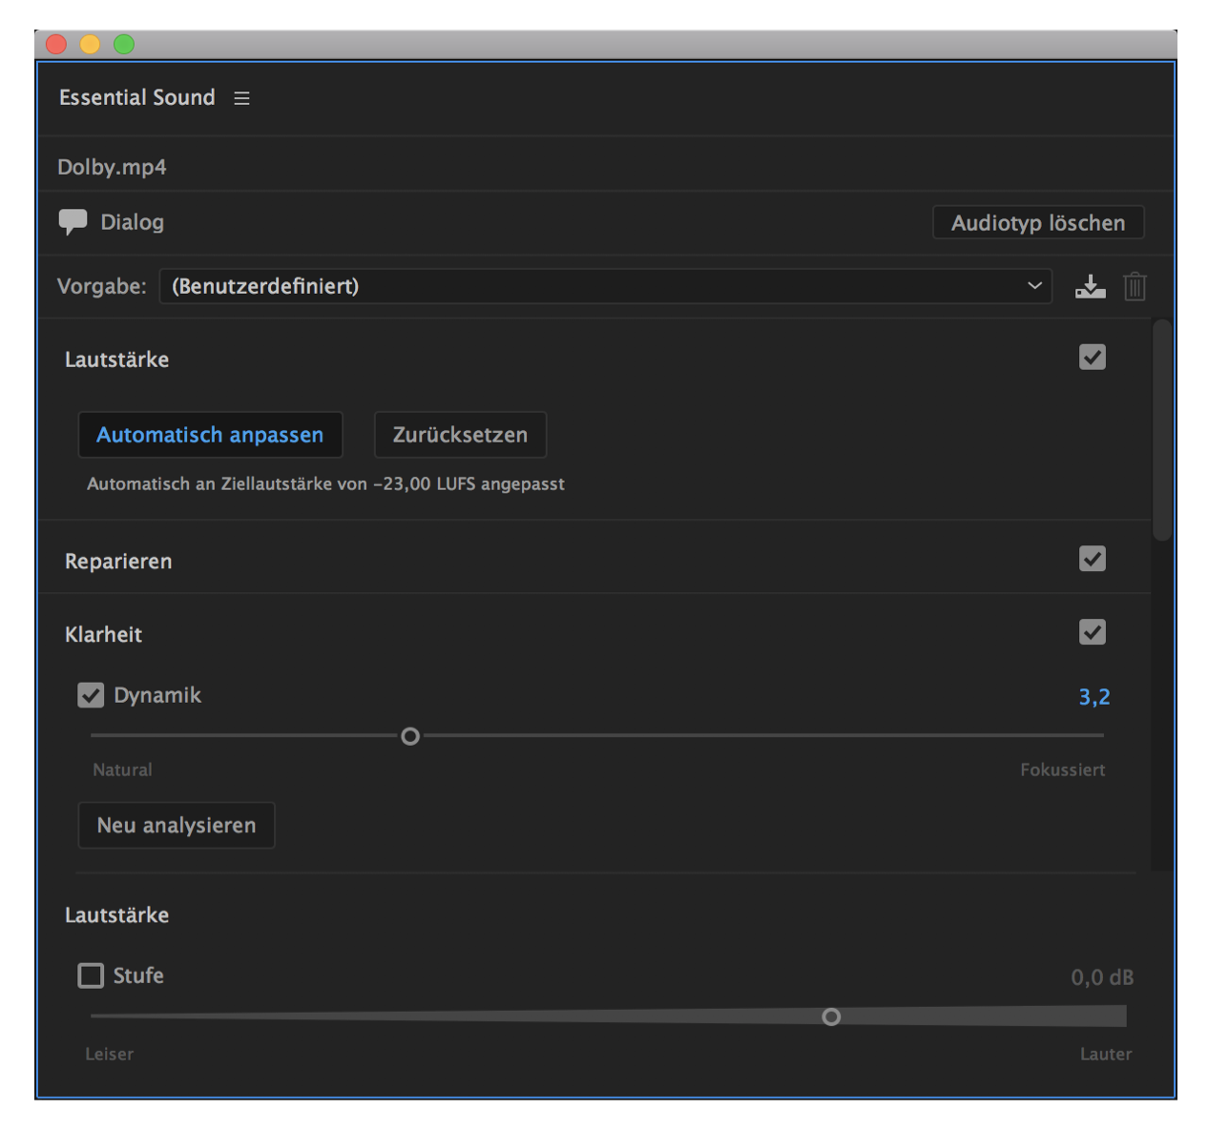1208x1129 pixels.
Task: Click the red close window button
Action: (x=56, y=44)
